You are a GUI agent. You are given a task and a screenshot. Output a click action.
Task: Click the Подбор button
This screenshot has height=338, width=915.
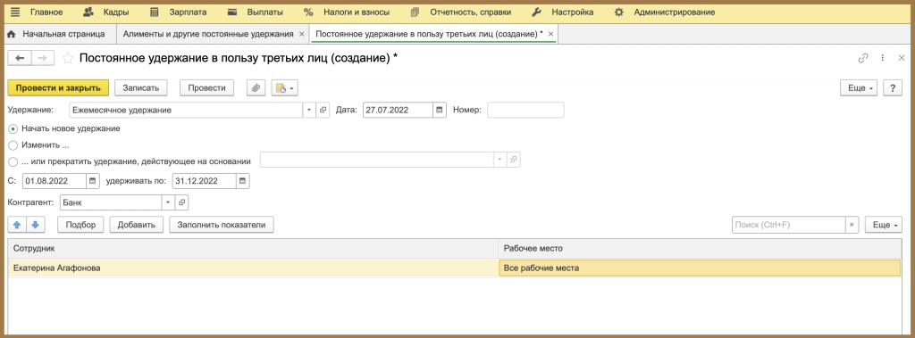click(x=80, y=225)
